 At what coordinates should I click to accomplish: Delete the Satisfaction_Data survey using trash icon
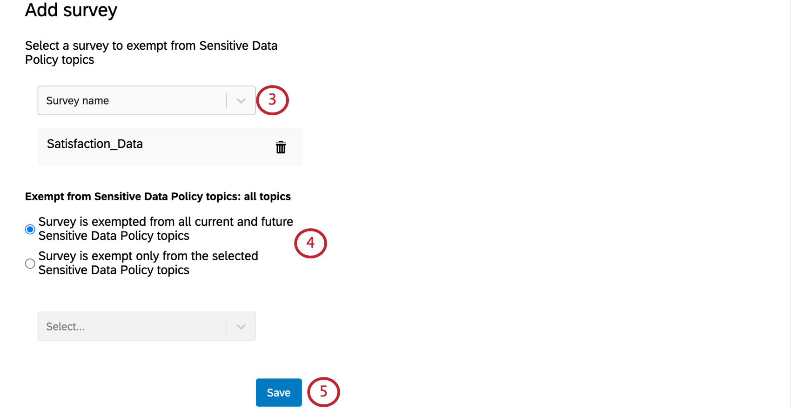click(281, 146)
